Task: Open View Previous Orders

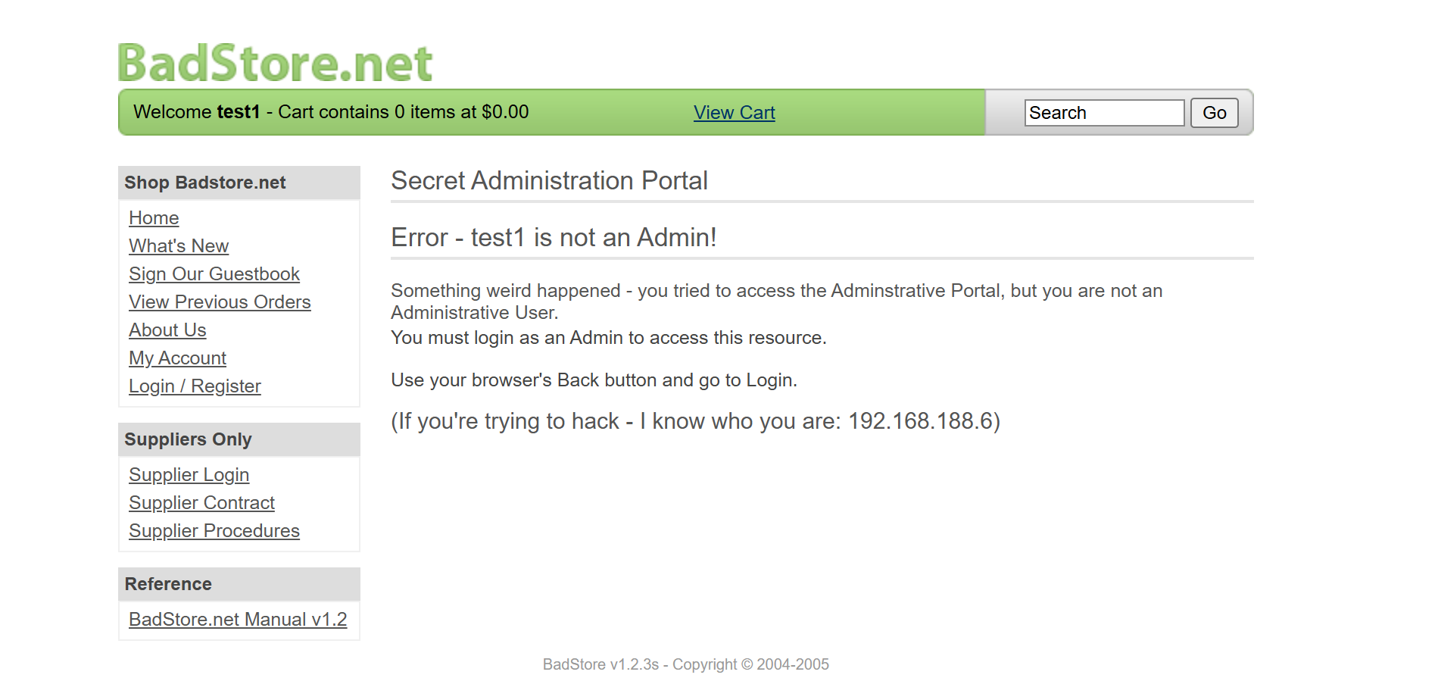Action: [x=220, y=302]
